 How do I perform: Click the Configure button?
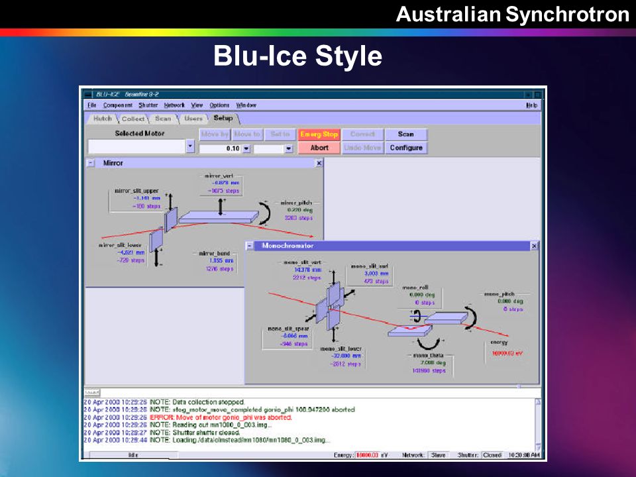click(x=405, y=148)
